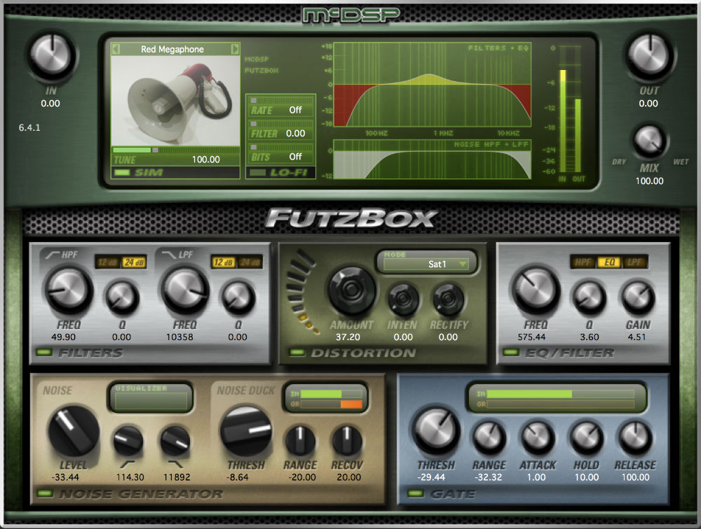Go to next SIM preset arrow
The height and width of the screenshot is (529, 701).
coord(235,49)
